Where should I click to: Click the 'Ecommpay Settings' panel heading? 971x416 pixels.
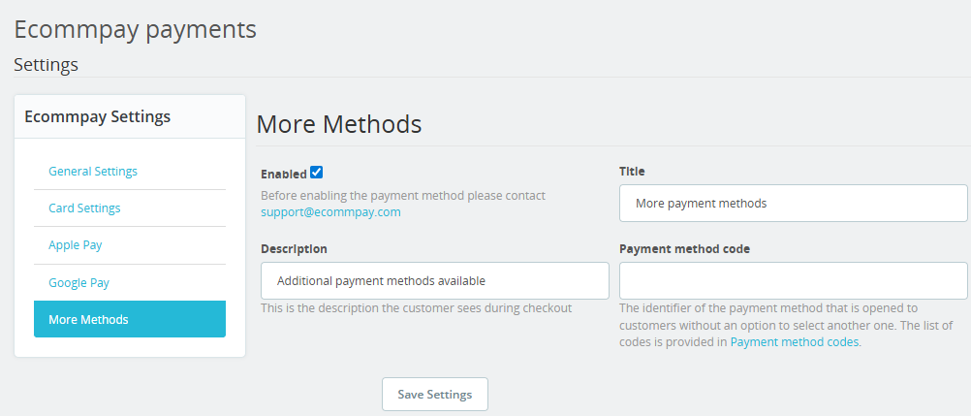pos(97,116)
